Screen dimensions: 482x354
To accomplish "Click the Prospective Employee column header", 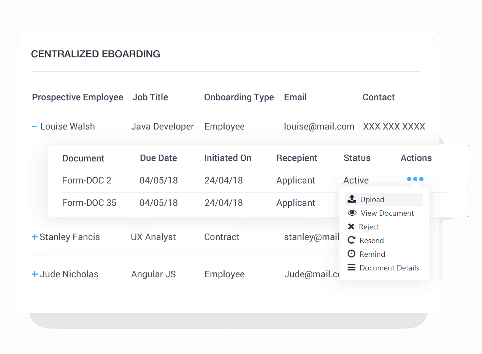I will (x=78, y=97).
